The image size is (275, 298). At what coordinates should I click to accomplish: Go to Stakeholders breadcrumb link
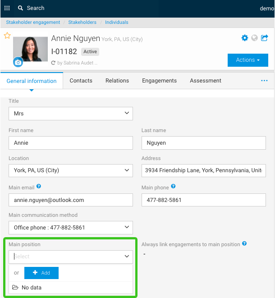pyautogui.click(x=82, y=22)
